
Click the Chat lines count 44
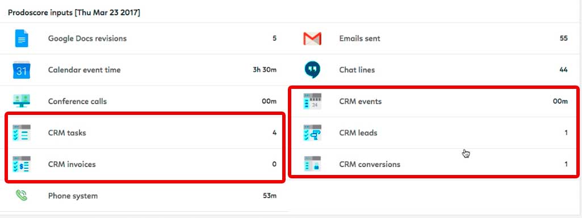[563, 70]
